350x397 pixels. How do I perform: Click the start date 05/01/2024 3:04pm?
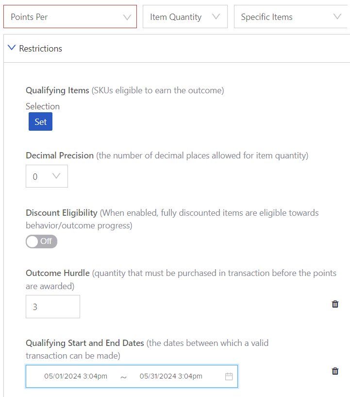(x=76, y=376)
